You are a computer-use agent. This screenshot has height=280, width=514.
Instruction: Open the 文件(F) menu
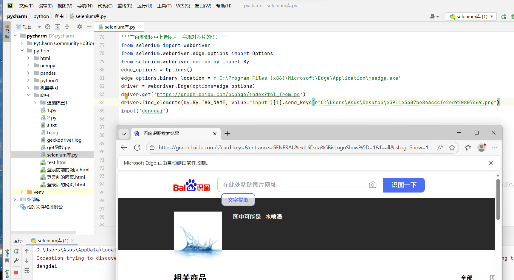tap(26, 6)
